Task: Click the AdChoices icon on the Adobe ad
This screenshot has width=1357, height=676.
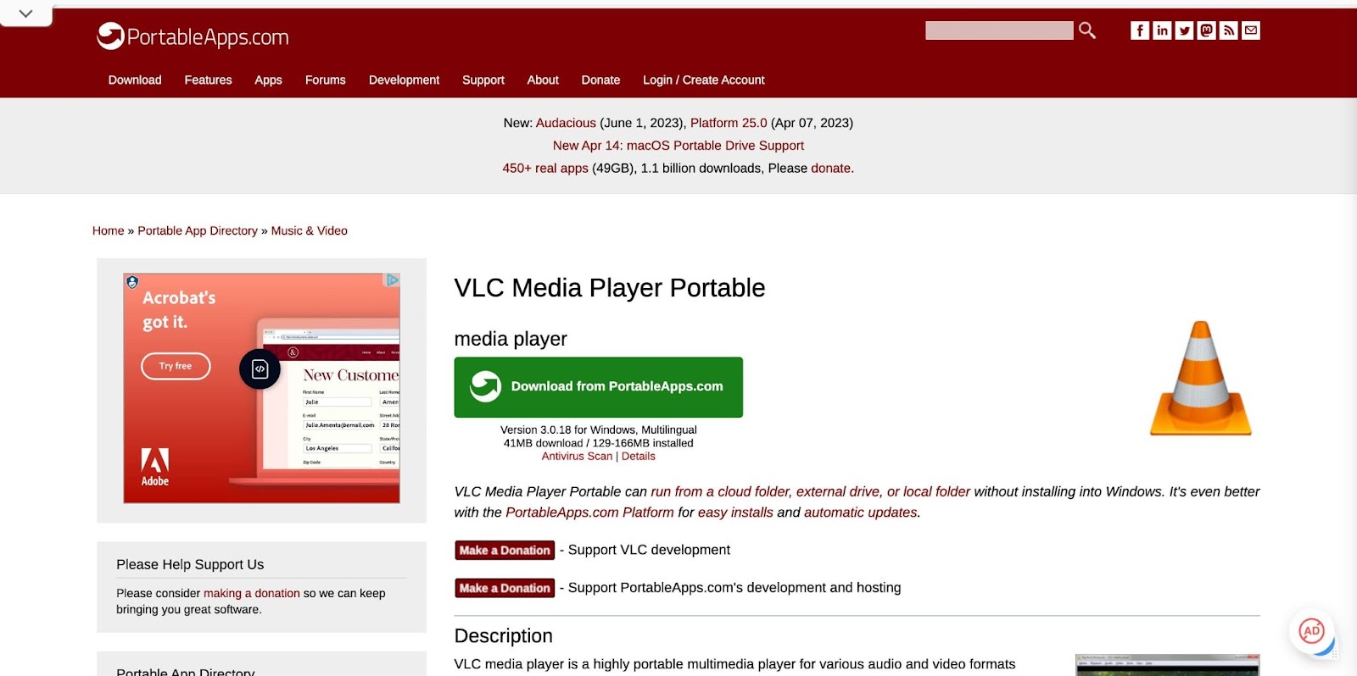Action: pyautogui.click(x=393, y=280)
